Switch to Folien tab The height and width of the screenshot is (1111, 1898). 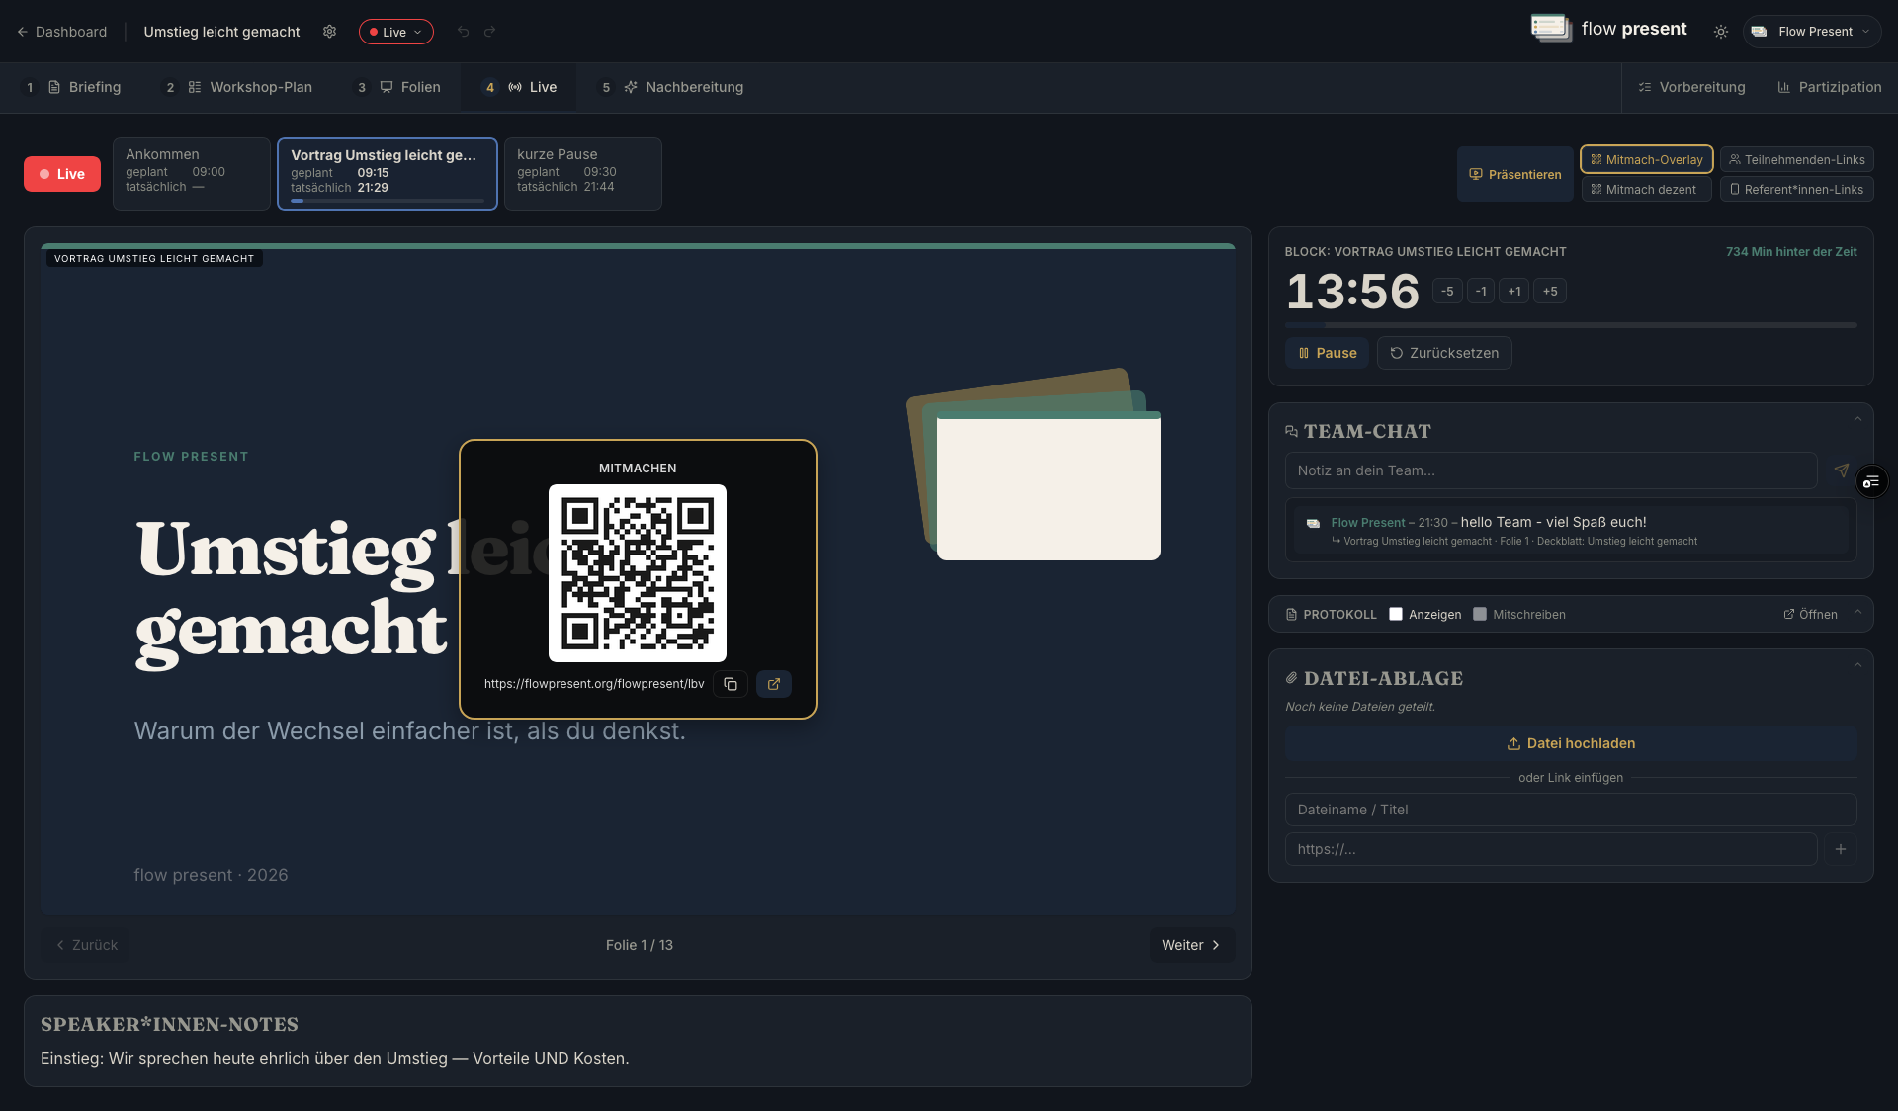398,87
